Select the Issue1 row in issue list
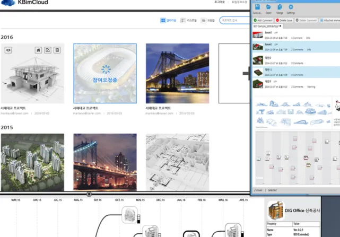Screen dimensions: 340x237 click(296, 47)
